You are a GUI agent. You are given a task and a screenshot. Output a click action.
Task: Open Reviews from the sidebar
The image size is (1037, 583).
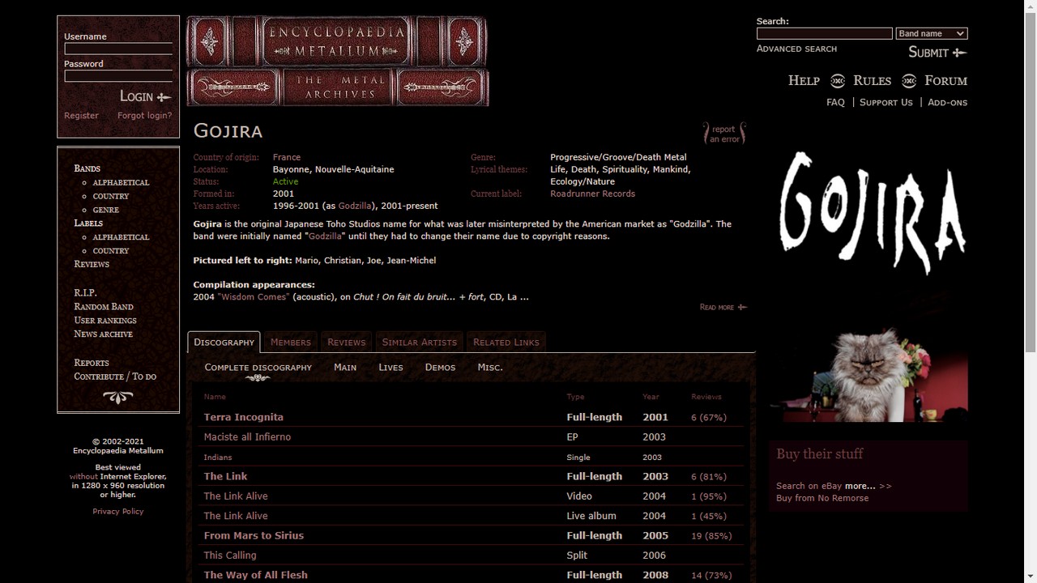click(92, 265)
